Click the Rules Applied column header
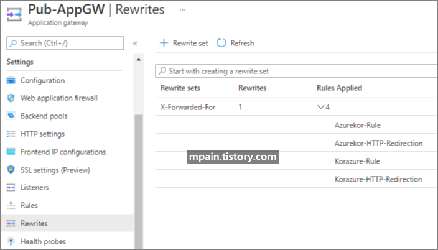The width and height of the screenshot is (438, 250). pyautogui.click(x=339, y=88)
